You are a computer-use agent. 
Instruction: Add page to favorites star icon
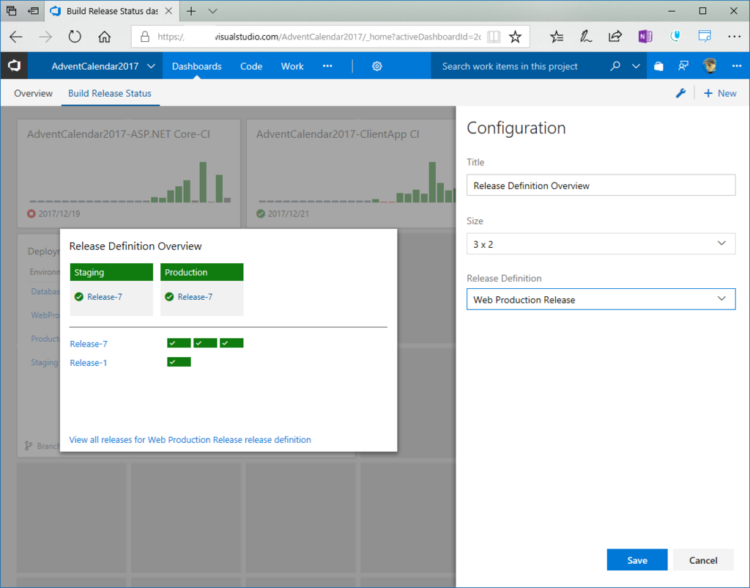coord(515,37)
